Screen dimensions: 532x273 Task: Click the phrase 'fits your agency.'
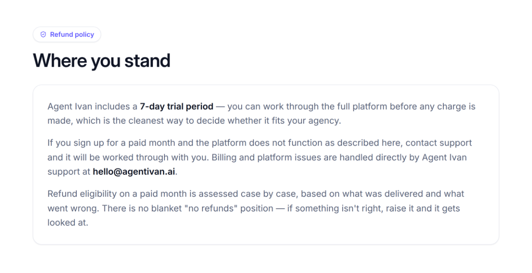pyautogui.click(x=306, y=121)
